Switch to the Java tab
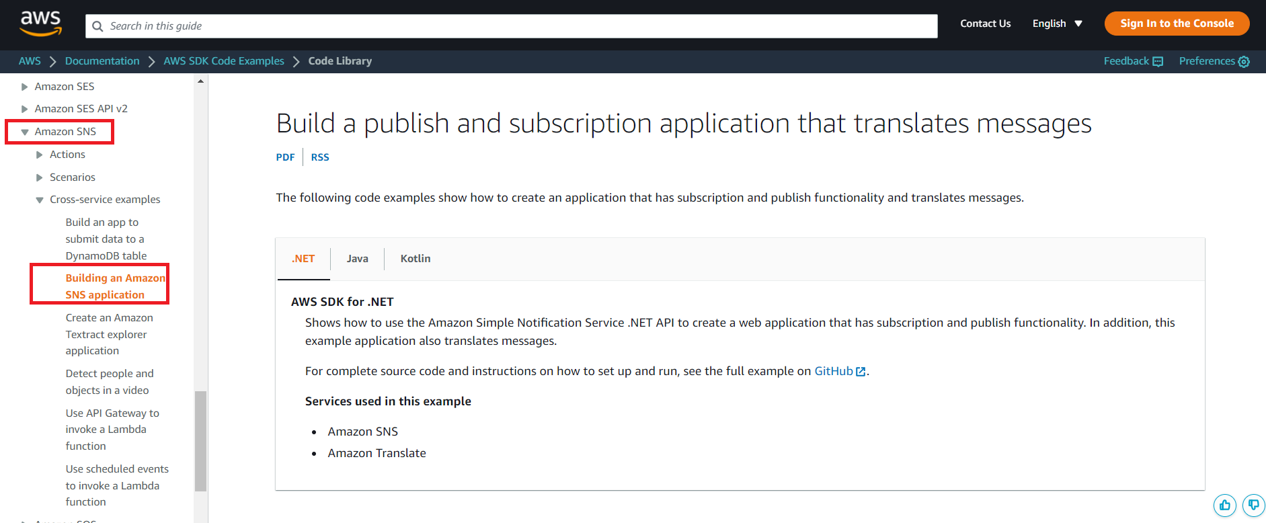This screenshot has width=1266, height=523. [x=358, y=259]
